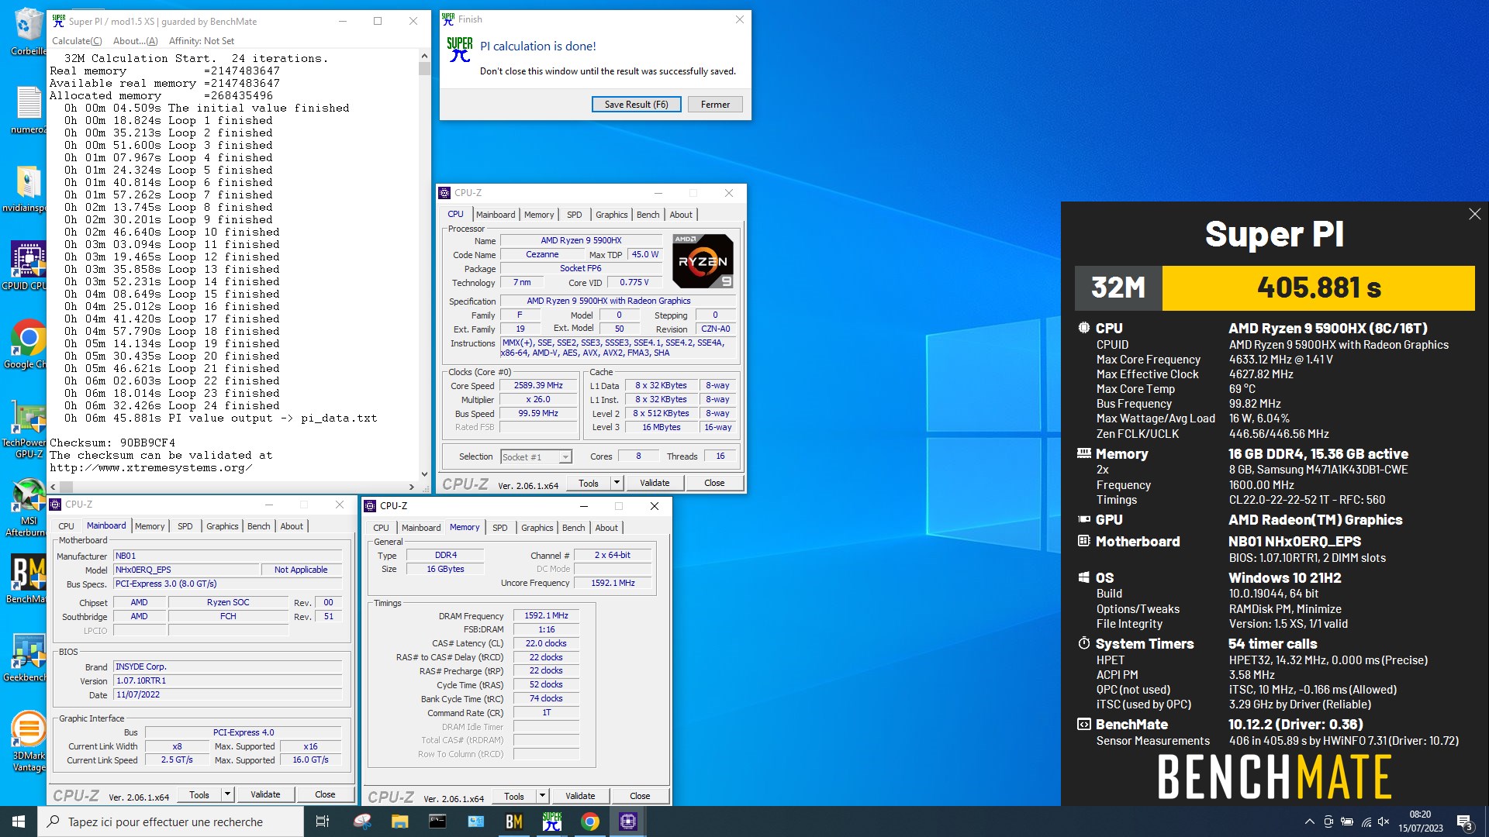Open the About menu in Super PI

(x=135, y=41)
